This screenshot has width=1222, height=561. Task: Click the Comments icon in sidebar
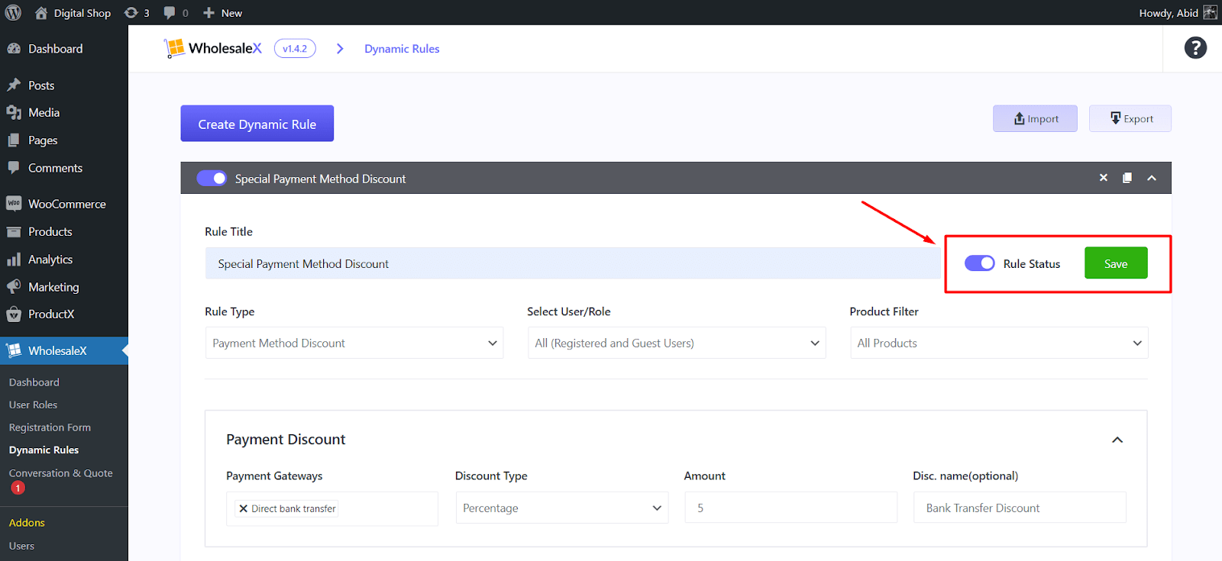(x=14, y=168)
